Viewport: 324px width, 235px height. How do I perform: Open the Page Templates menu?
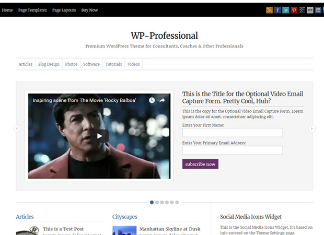pos(32,10)
